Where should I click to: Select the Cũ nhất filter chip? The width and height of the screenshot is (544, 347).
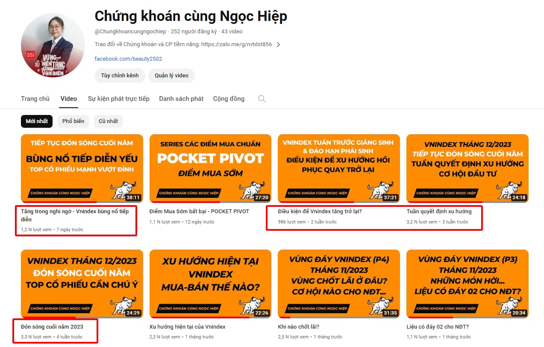tap(108, 121)
